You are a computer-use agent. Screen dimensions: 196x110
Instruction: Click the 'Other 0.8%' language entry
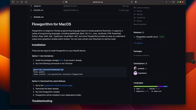(x=156, y=91)
